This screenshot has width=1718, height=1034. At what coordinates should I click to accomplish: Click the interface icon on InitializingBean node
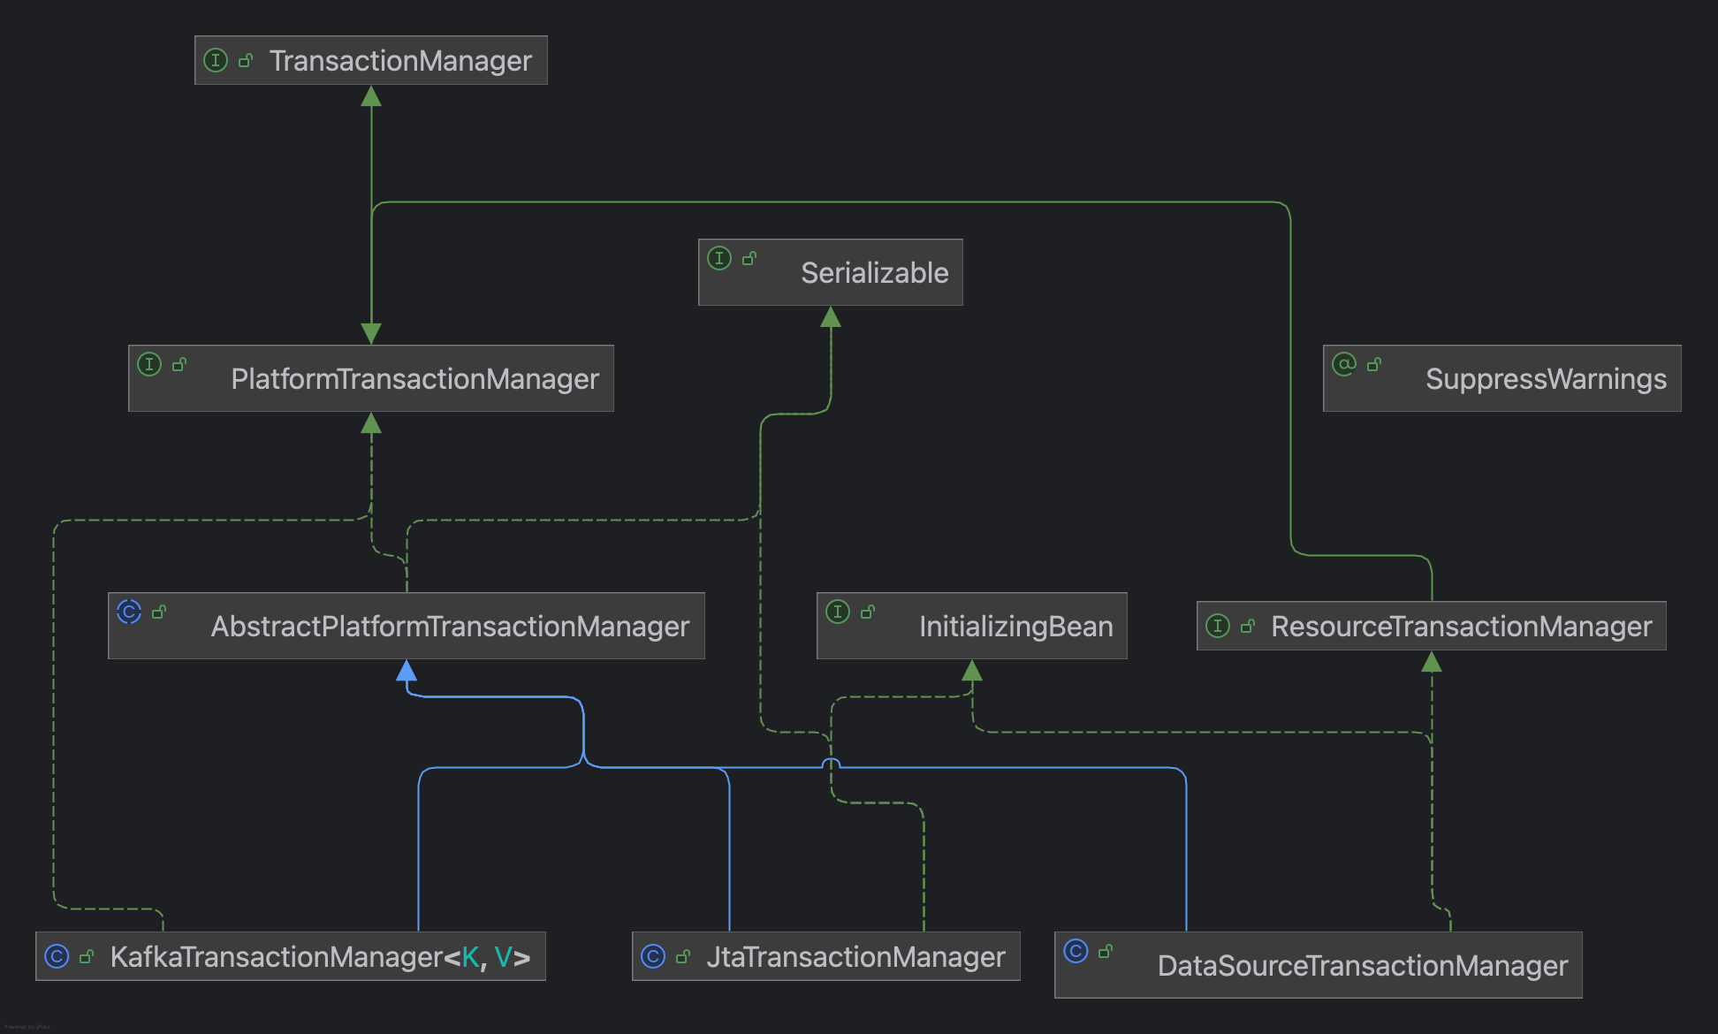838,612
